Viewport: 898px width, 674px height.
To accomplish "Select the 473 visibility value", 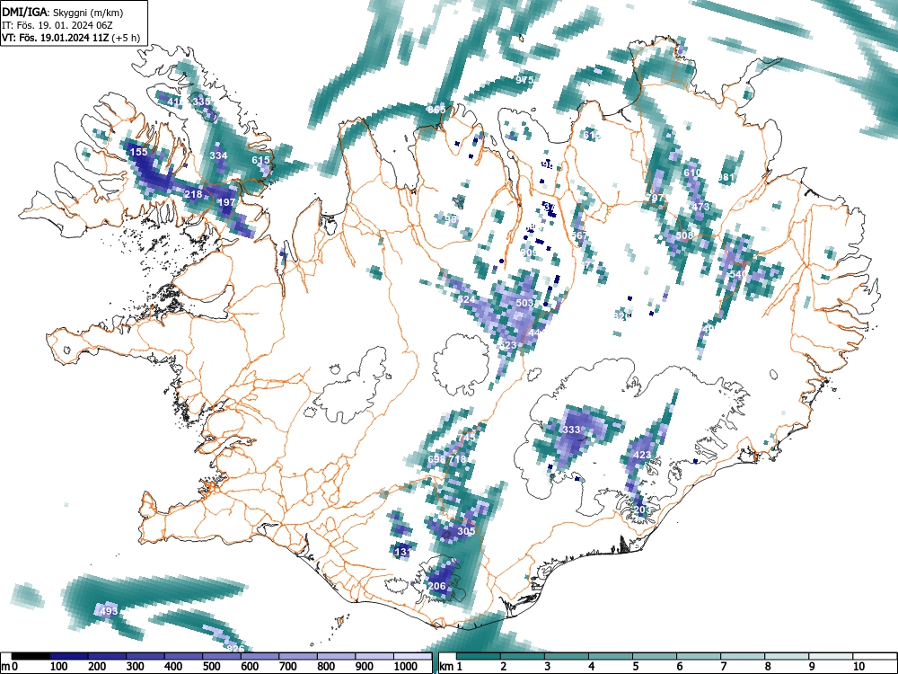I will coord(700,207).
